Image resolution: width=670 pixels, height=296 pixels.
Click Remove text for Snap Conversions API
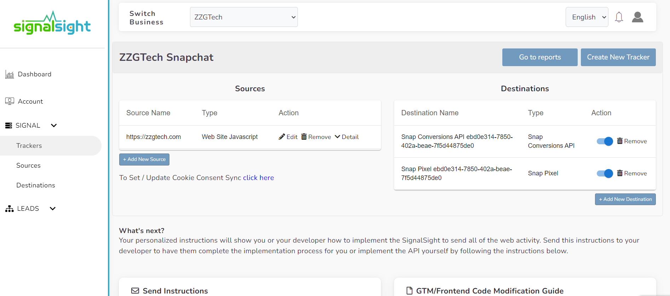[x=635, y=141]
